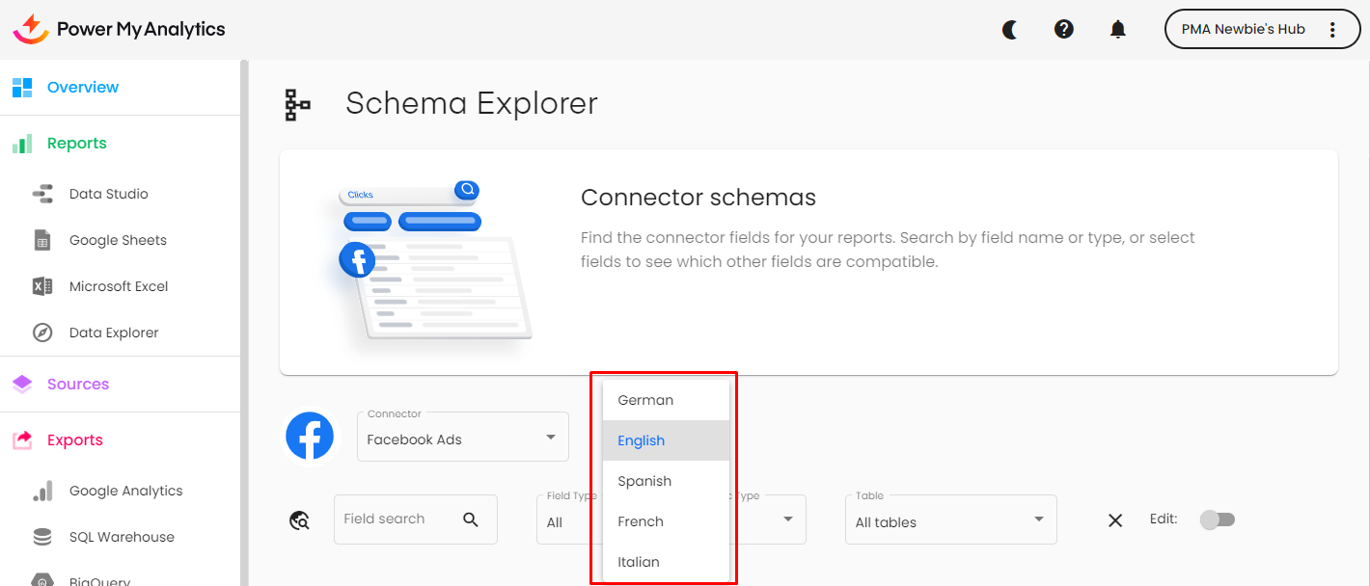1370x586 pixels.
Task: Open help question mark icon
Action: tap(1064, 30)
